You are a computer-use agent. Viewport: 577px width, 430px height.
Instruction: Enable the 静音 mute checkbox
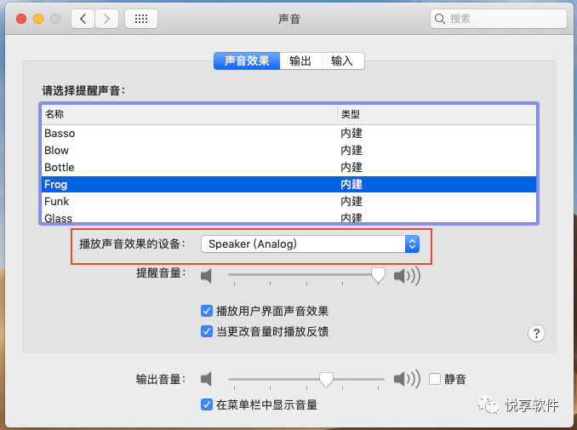click(435, 379)
